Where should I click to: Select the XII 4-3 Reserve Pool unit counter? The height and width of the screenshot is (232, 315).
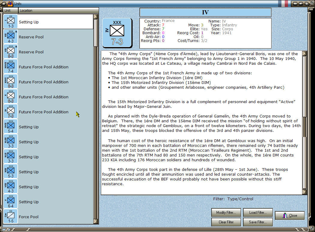10,37
